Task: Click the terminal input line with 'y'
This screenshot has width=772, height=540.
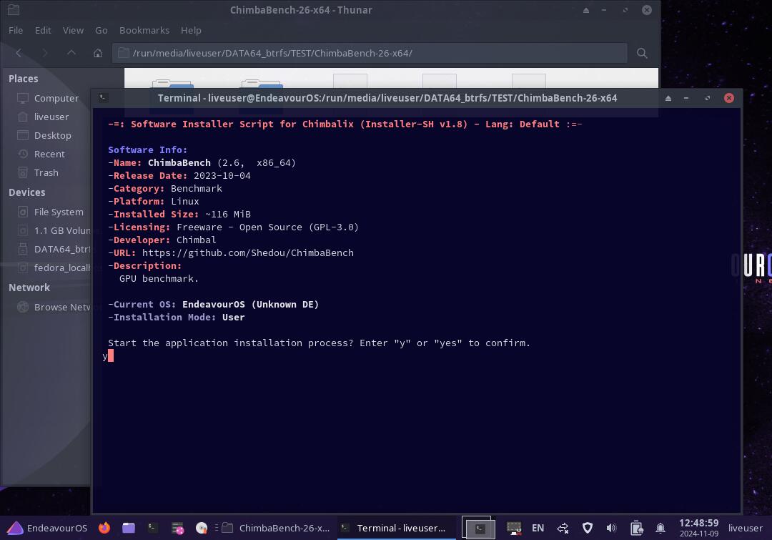Action: click(x=108, y=355)
